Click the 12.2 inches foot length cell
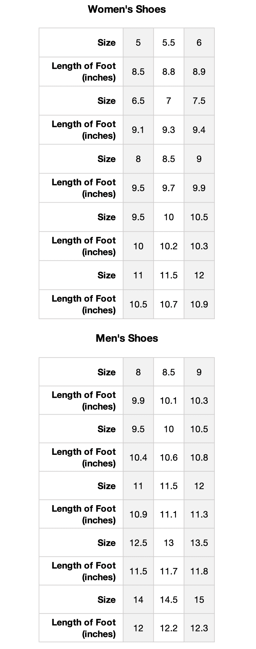 [x=169, y=628]
